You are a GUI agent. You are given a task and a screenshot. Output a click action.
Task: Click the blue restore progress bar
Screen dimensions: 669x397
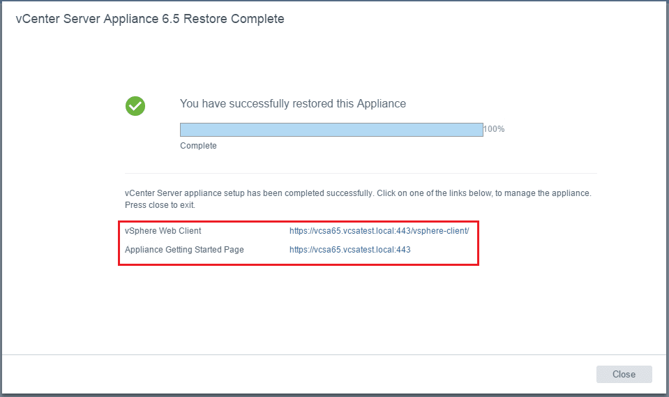point(331,130)
